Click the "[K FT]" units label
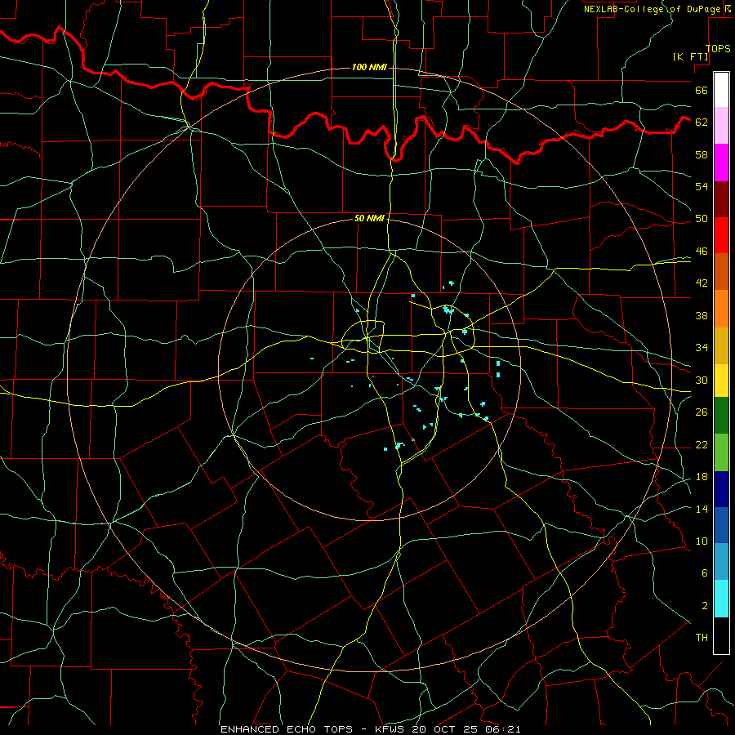The image size is (735, 735). (x=690, y=56)
